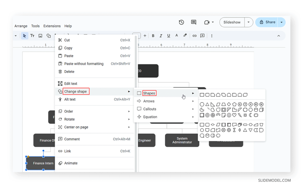Open the Arrange menu

(x=21, y=26)
